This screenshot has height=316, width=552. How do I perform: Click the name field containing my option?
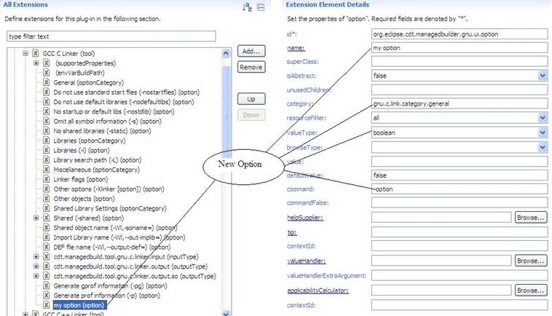pyautogui.click(x=460, y=48)
